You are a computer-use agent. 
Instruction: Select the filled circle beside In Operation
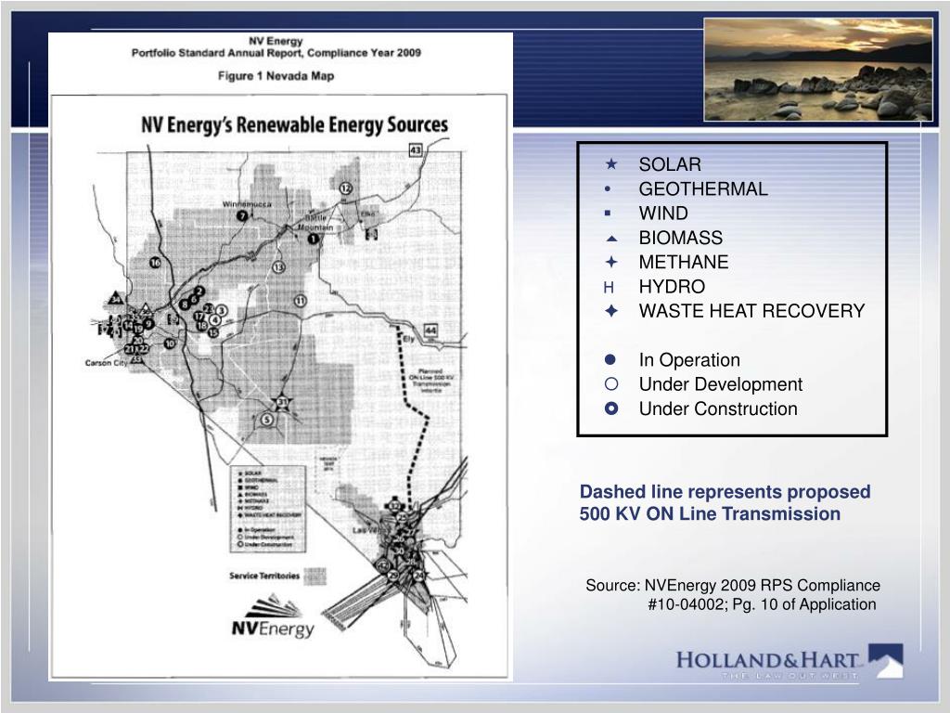pos(610,359)
